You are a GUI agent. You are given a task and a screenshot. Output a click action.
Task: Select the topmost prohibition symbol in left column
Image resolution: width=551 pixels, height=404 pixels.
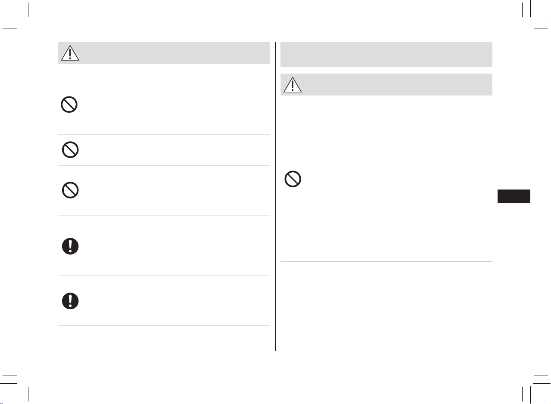(70, 105)
